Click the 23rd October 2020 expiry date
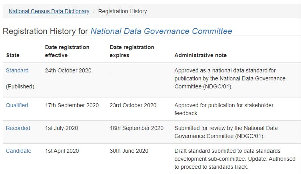 coord(133,105)
